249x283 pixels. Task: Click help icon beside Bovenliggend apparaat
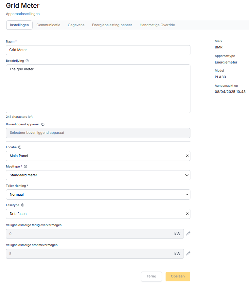pos(43,124)
